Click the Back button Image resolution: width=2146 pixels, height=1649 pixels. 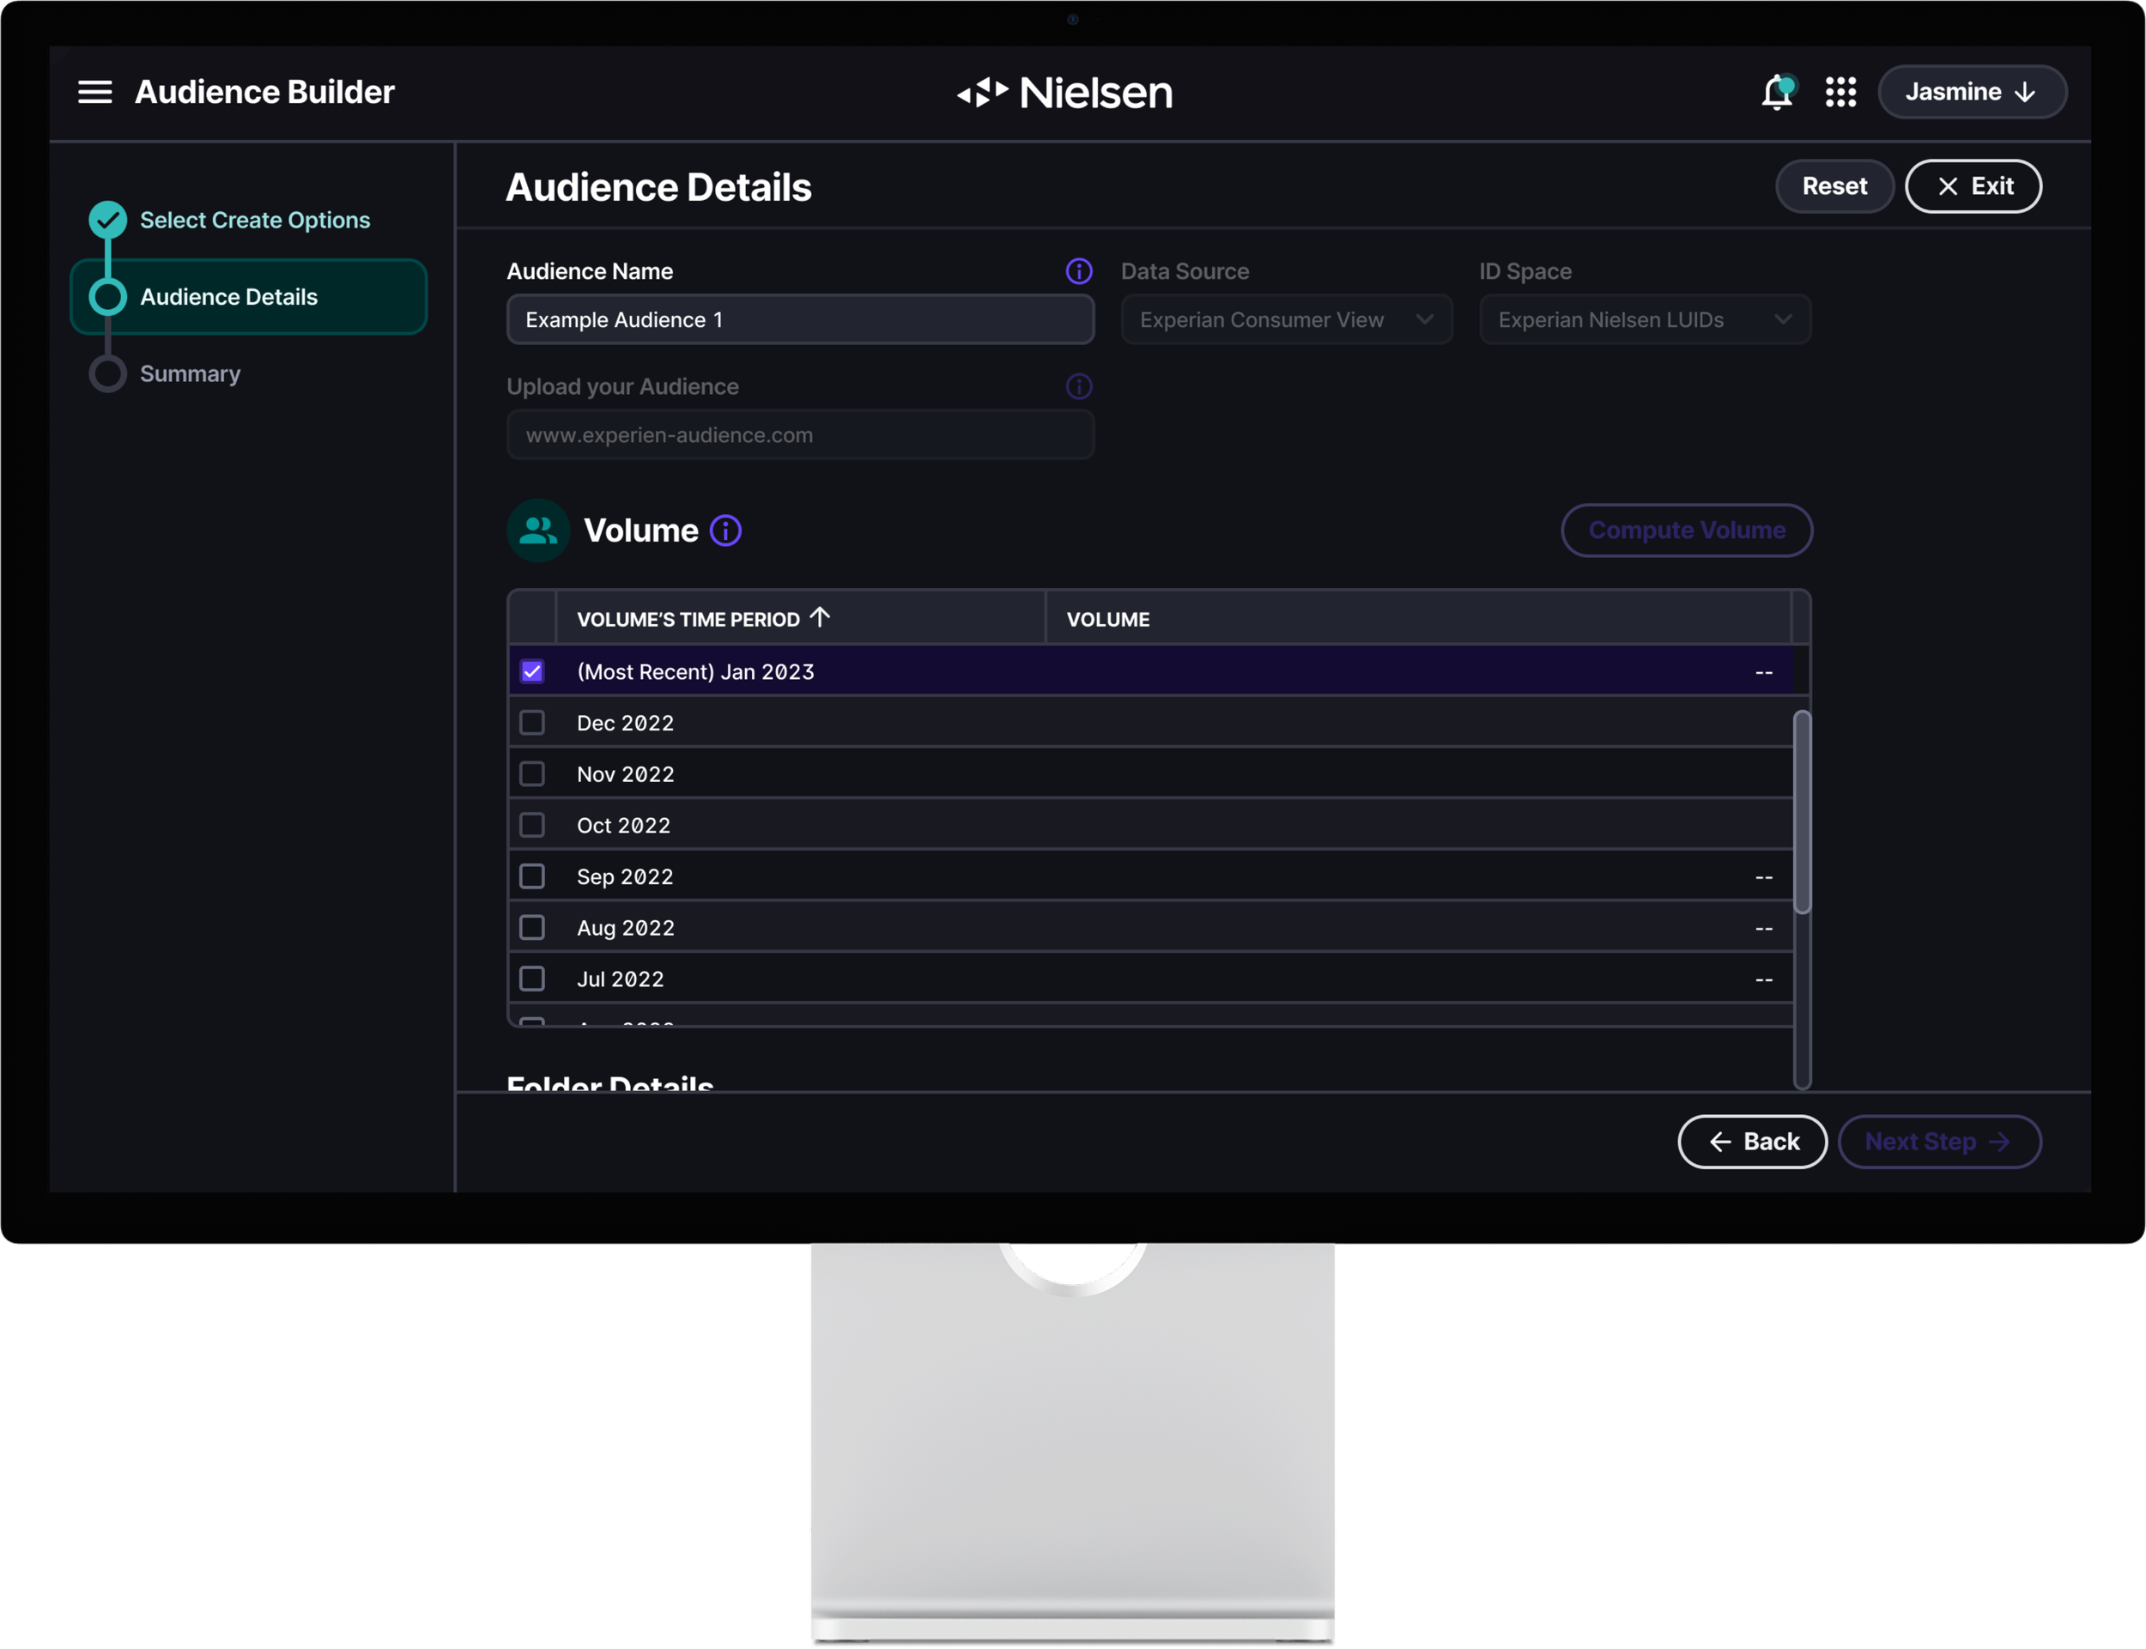click(1751, 1142)
